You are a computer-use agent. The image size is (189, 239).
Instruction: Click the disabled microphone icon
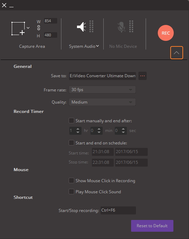121,27
